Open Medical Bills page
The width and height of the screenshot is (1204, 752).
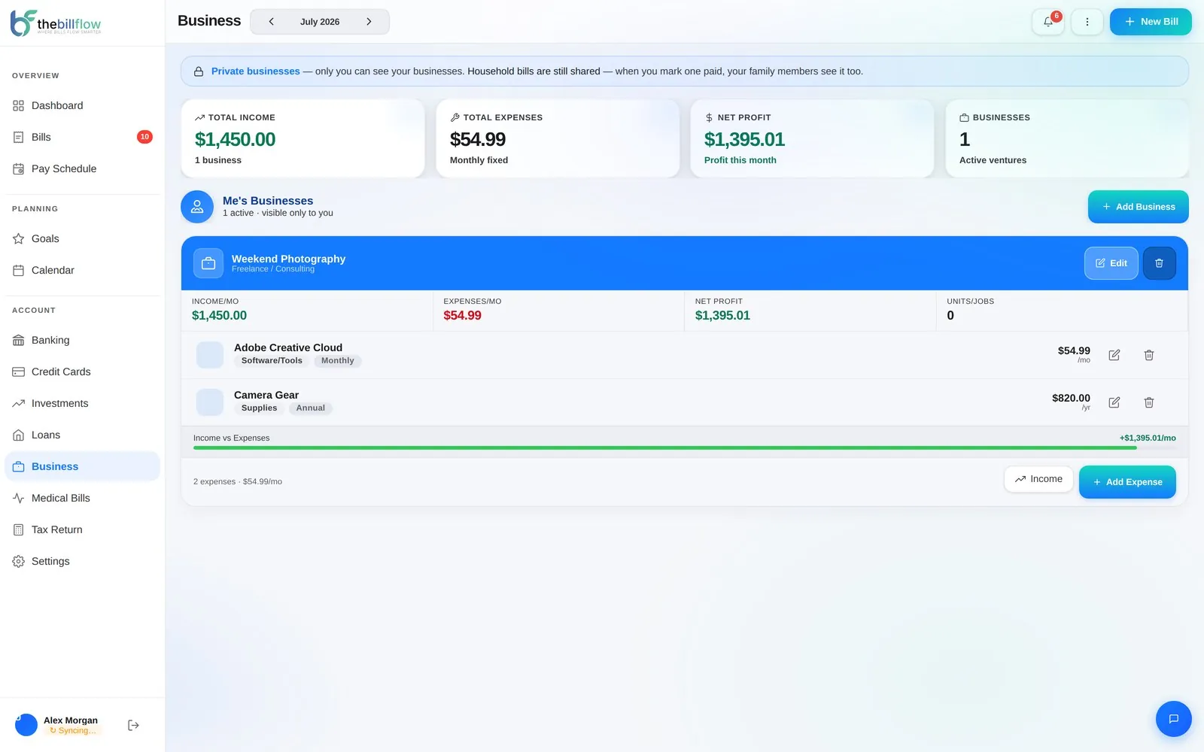(x=82, y=499)
